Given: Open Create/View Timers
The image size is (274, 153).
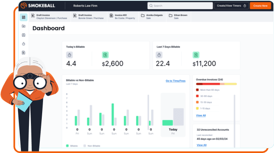Looking at the screenshot, I should 231,6.
